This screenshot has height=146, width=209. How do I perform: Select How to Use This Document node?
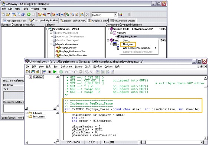point(71,36)
